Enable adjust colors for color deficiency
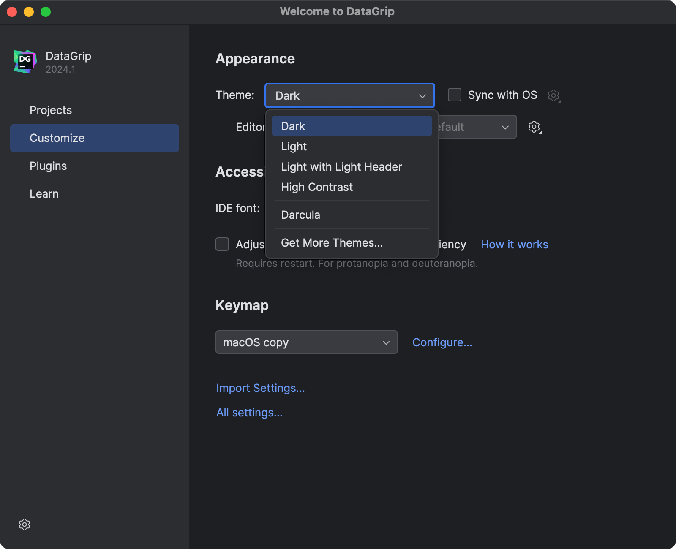The width and height of the screenshot is (676, 549). point(222,244)
